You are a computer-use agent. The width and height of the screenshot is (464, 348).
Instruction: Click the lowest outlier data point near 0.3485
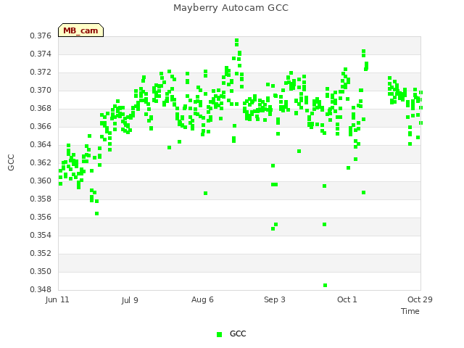325,285
